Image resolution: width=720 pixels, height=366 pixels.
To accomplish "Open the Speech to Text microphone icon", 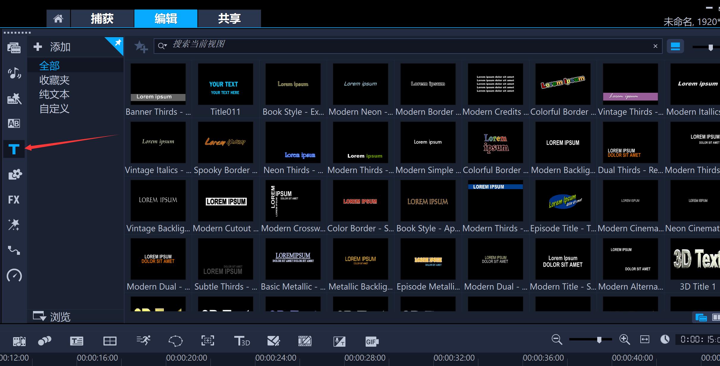I will click(x=339, y=341).
